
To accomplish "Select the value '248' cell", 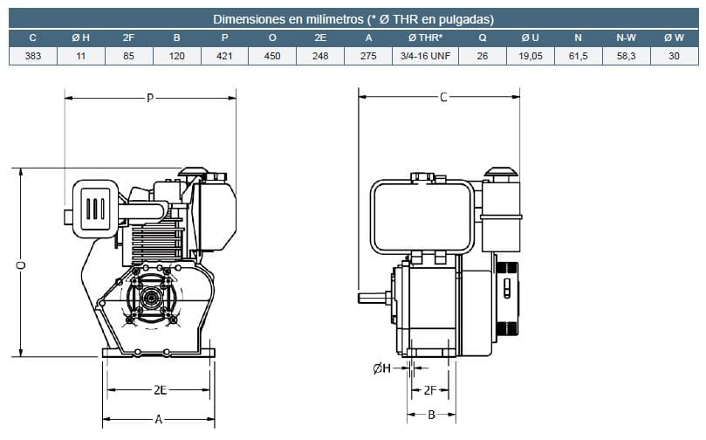I will [320, 56].
